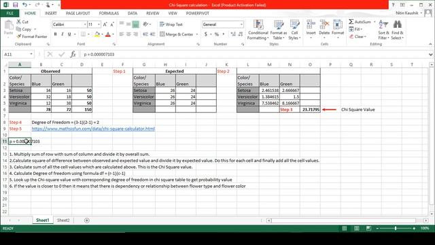
Task: Switch to the INSERT ribbon tab
Action: (51, 13)
